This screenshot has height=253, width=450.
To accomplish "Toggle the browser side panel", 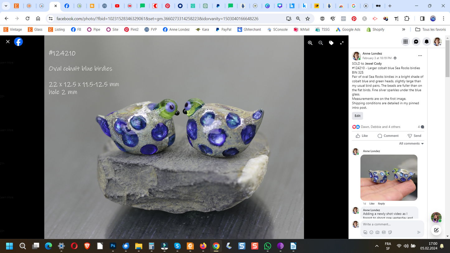I will pyautogui.click(x=422, y=19).
